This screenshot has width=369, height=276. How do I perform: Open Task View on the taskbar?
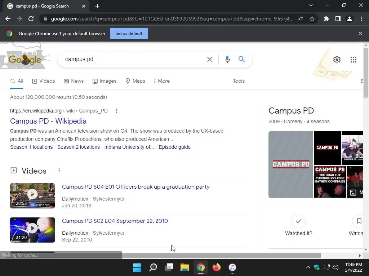(169, 267)
